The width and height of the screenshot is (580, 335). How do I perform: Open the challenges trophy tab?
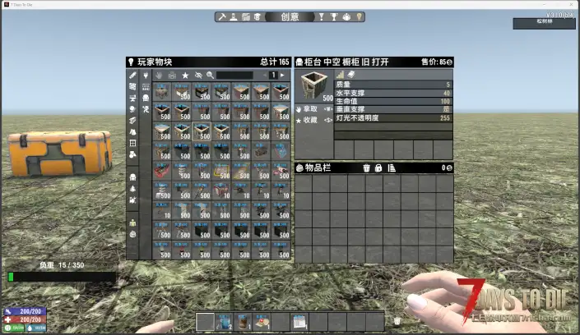334,17
